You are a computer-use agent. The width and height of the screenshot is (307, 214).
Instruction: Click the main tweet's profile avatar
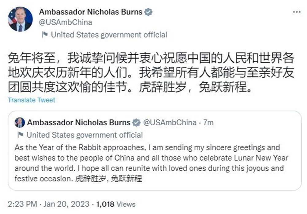pos(21,19)
